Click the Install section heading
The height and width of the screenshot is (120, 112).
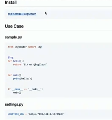[x=11, y=2]
